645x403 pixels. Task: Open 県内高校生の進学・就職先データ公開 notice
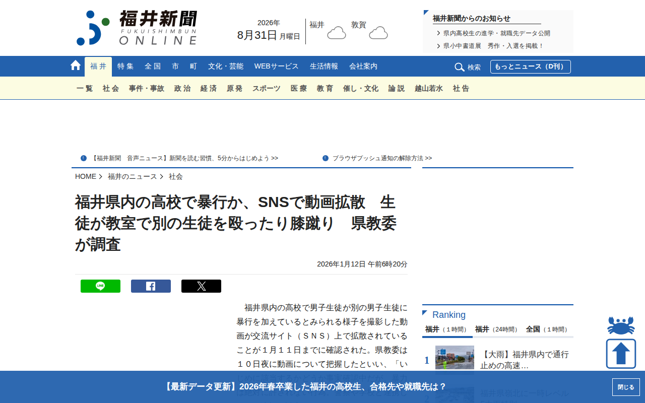tap(496, 33)
